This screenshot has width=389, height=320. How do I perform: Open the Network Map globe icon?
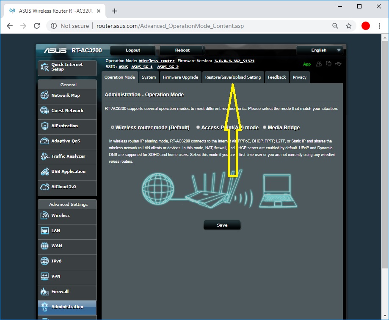point(44,95)
